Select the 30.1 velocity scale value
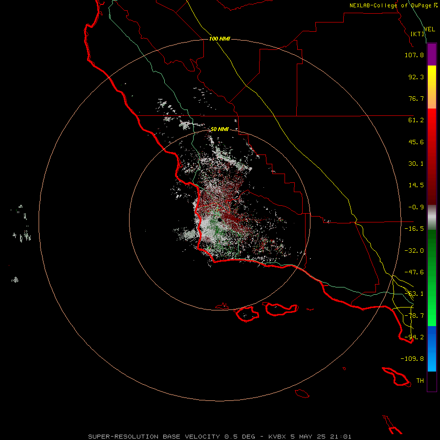The image size is (440, 440). pos(416,164)
